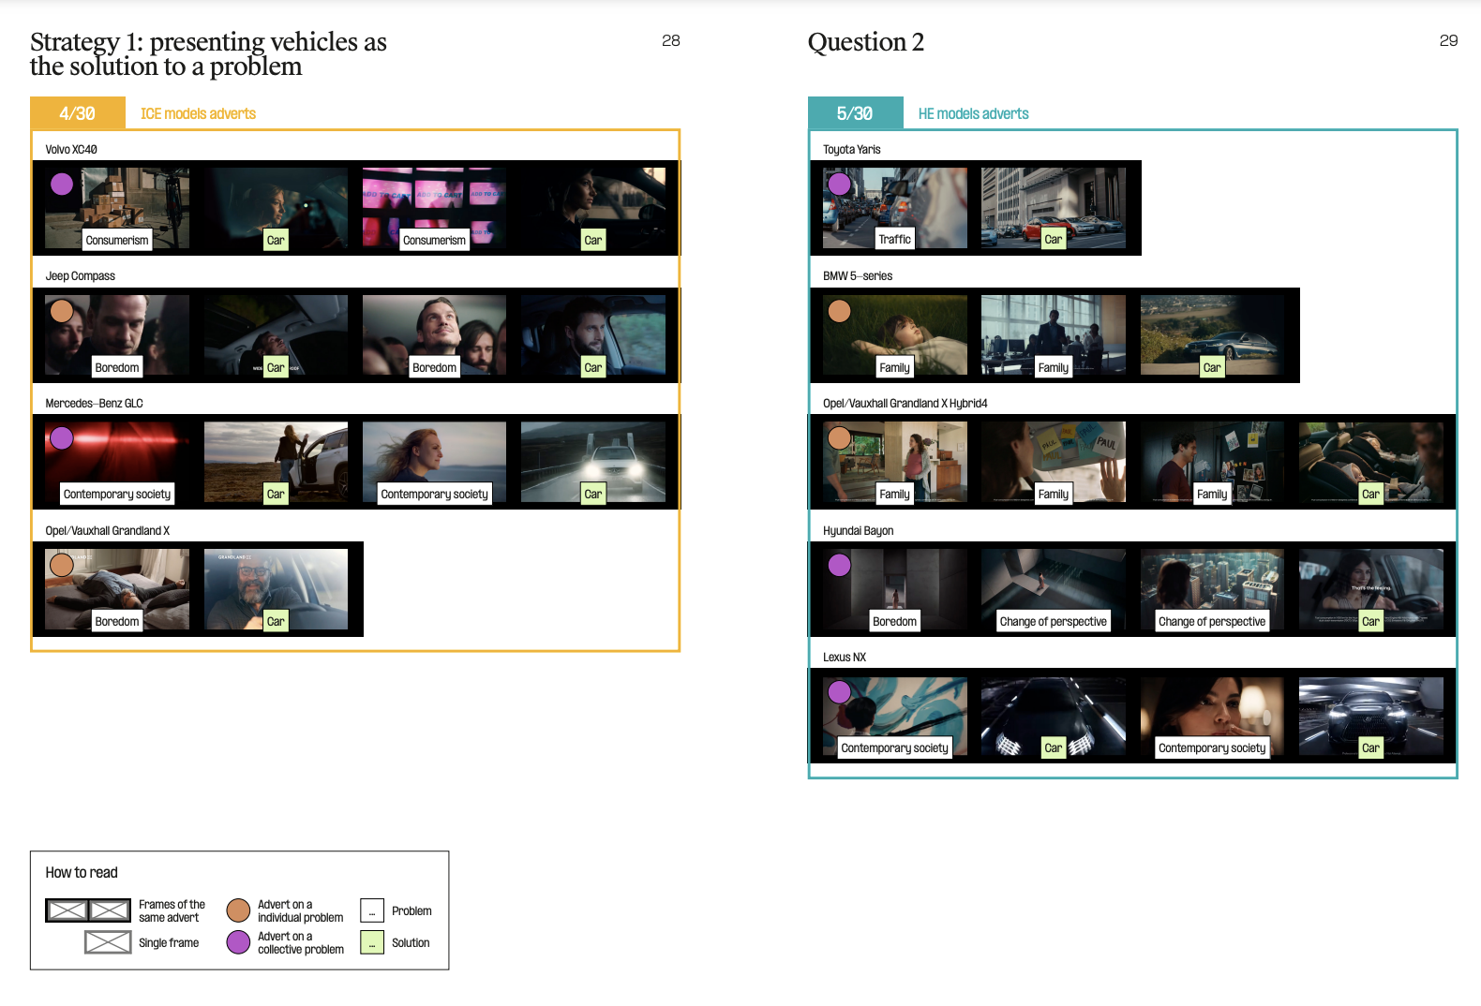Select the 5/30 teal tab

tap(856, 113)
